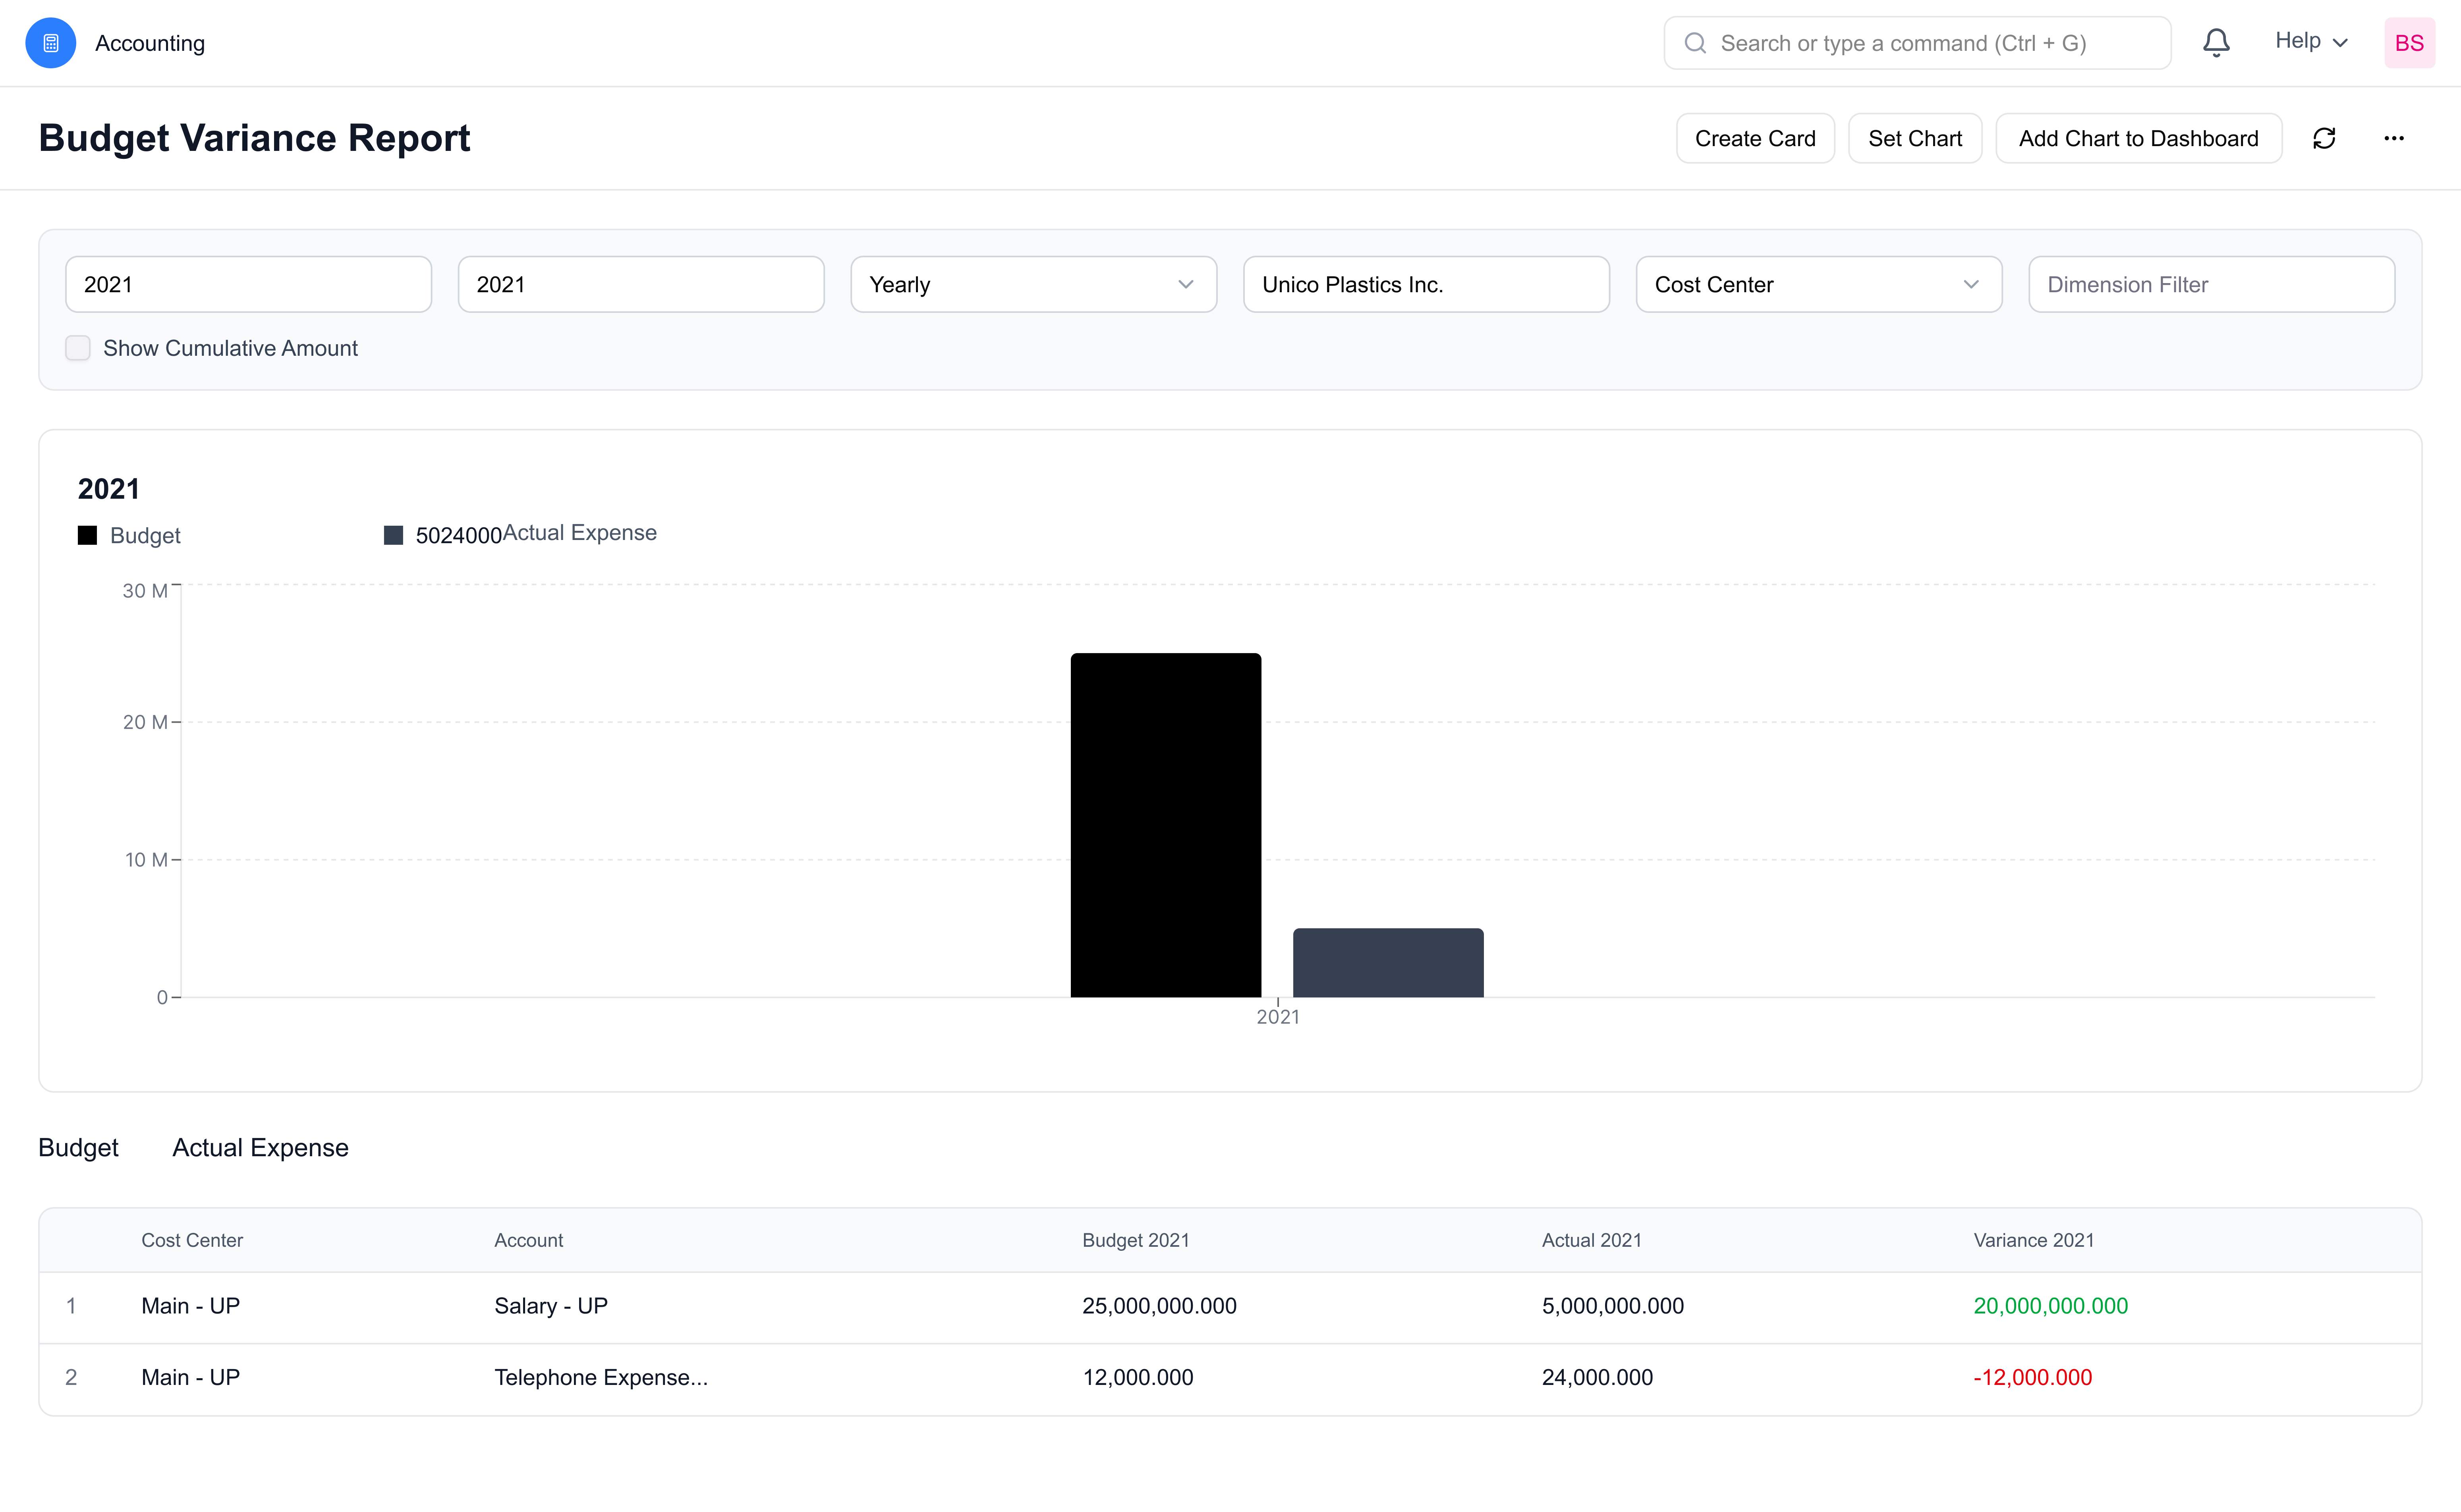
Task: Click Main - UP in row 2
Action: pos(191,1378)
